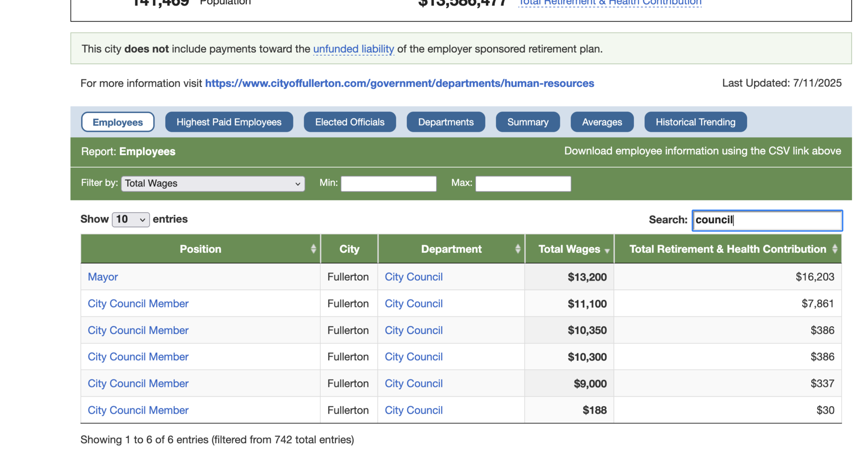Screen dimensions: 860x459
Task: View the Departments report
Action: click(x=446, y=121)
